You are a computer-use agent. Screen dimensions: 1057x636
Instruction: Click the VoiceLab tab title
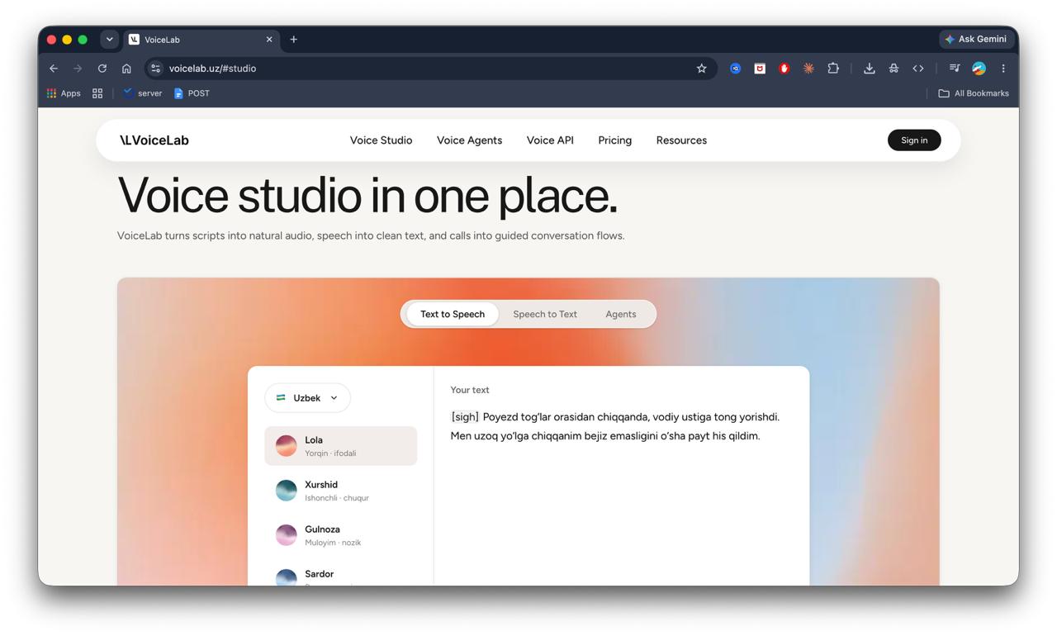point(162,40)
